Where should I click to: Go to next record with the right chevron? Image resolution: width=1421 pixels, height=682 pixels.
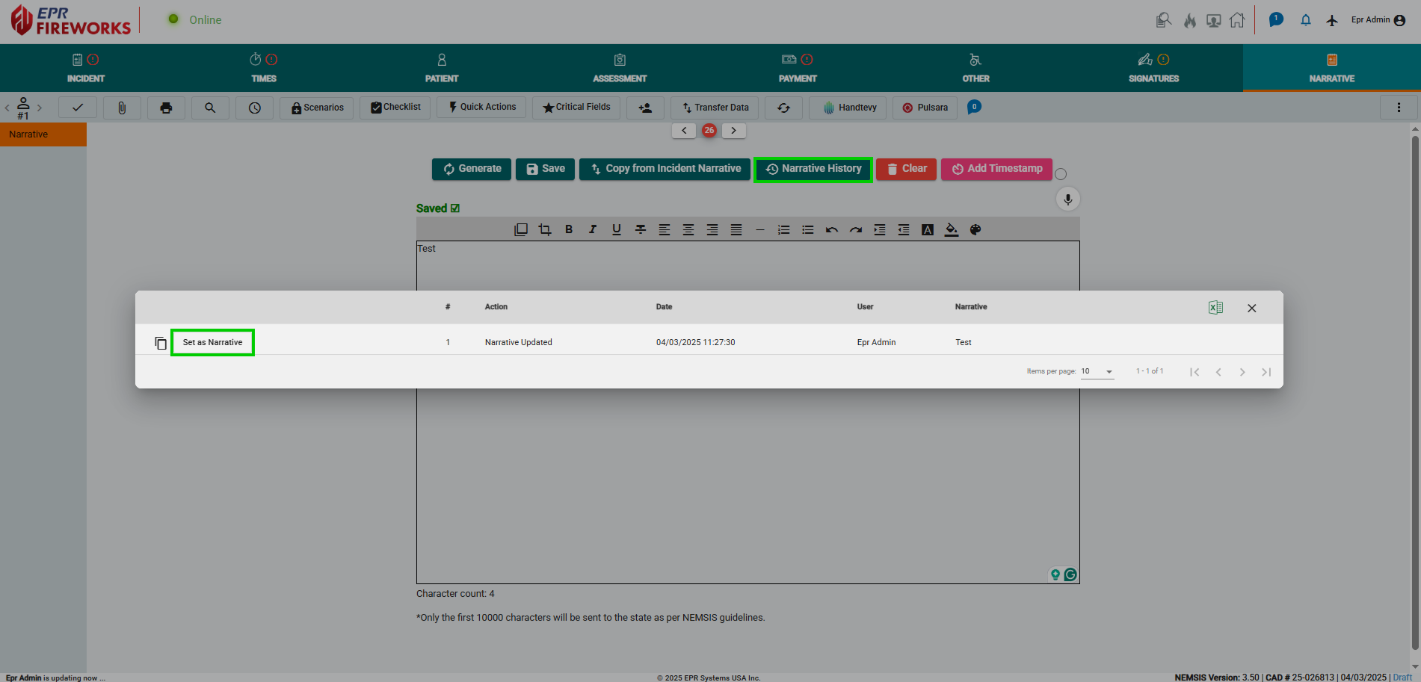tap(733, 130)
